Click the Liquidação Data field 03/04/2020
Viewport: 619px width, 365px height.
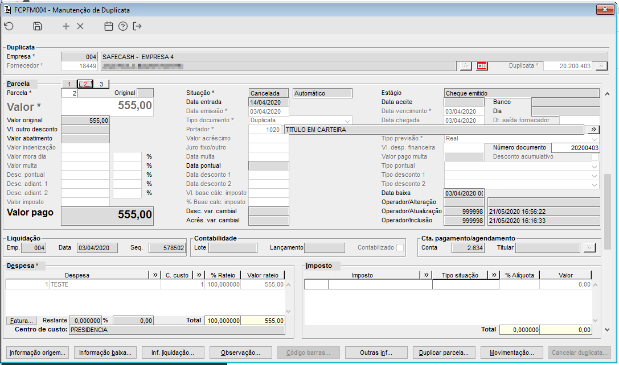click(x=97, y=248)
